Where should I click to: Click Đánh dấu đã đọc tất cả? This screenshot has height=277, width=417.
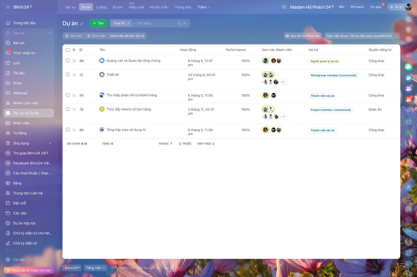click(x=127, y=36)
